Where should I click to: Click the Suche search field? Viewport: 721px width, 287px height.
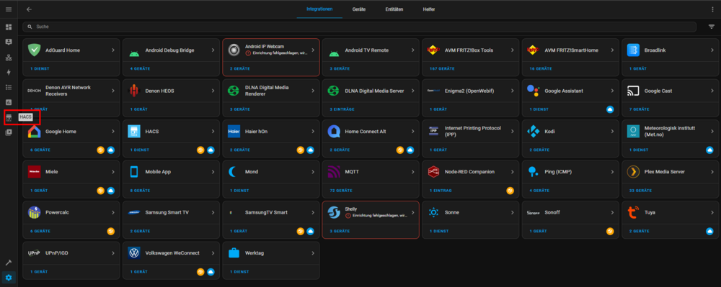[359, 27]
